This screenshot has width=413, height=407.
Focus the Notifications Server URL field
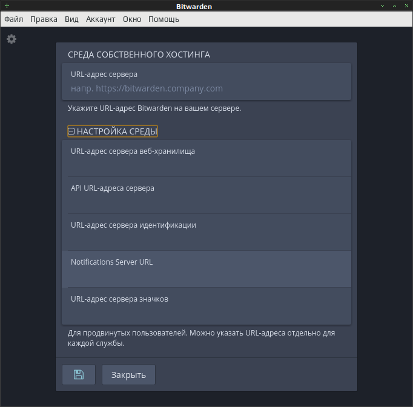(x=206, y=269)
